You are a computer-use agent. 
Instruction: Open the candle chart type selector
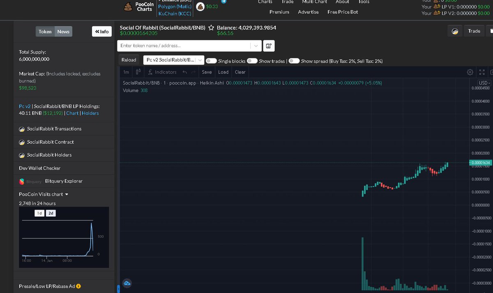138,72
